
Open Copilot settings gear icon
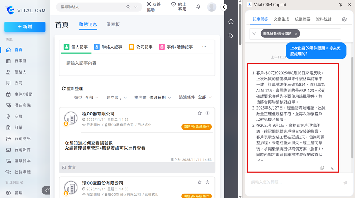(x=344, y=19)
